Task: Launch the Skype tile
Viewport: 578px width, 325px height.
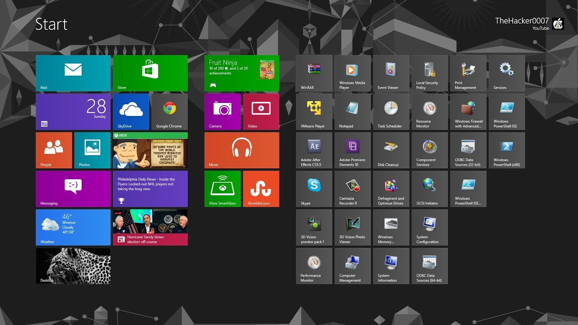Action: (314, 189)
